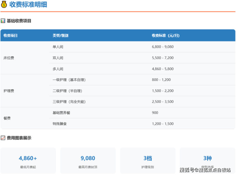Image resolution: width=236 pixels, height=175 pixels.
Task: Open the 4,860+ 最低月费起 card
Action: [x=28, y=161]
